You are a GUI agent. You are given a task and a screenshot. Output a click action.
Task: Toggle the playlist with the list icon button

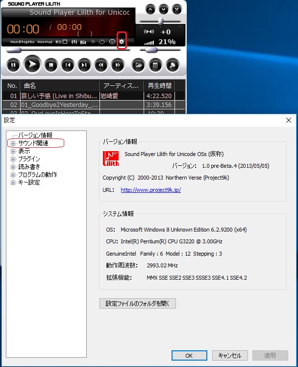(155, 65)
